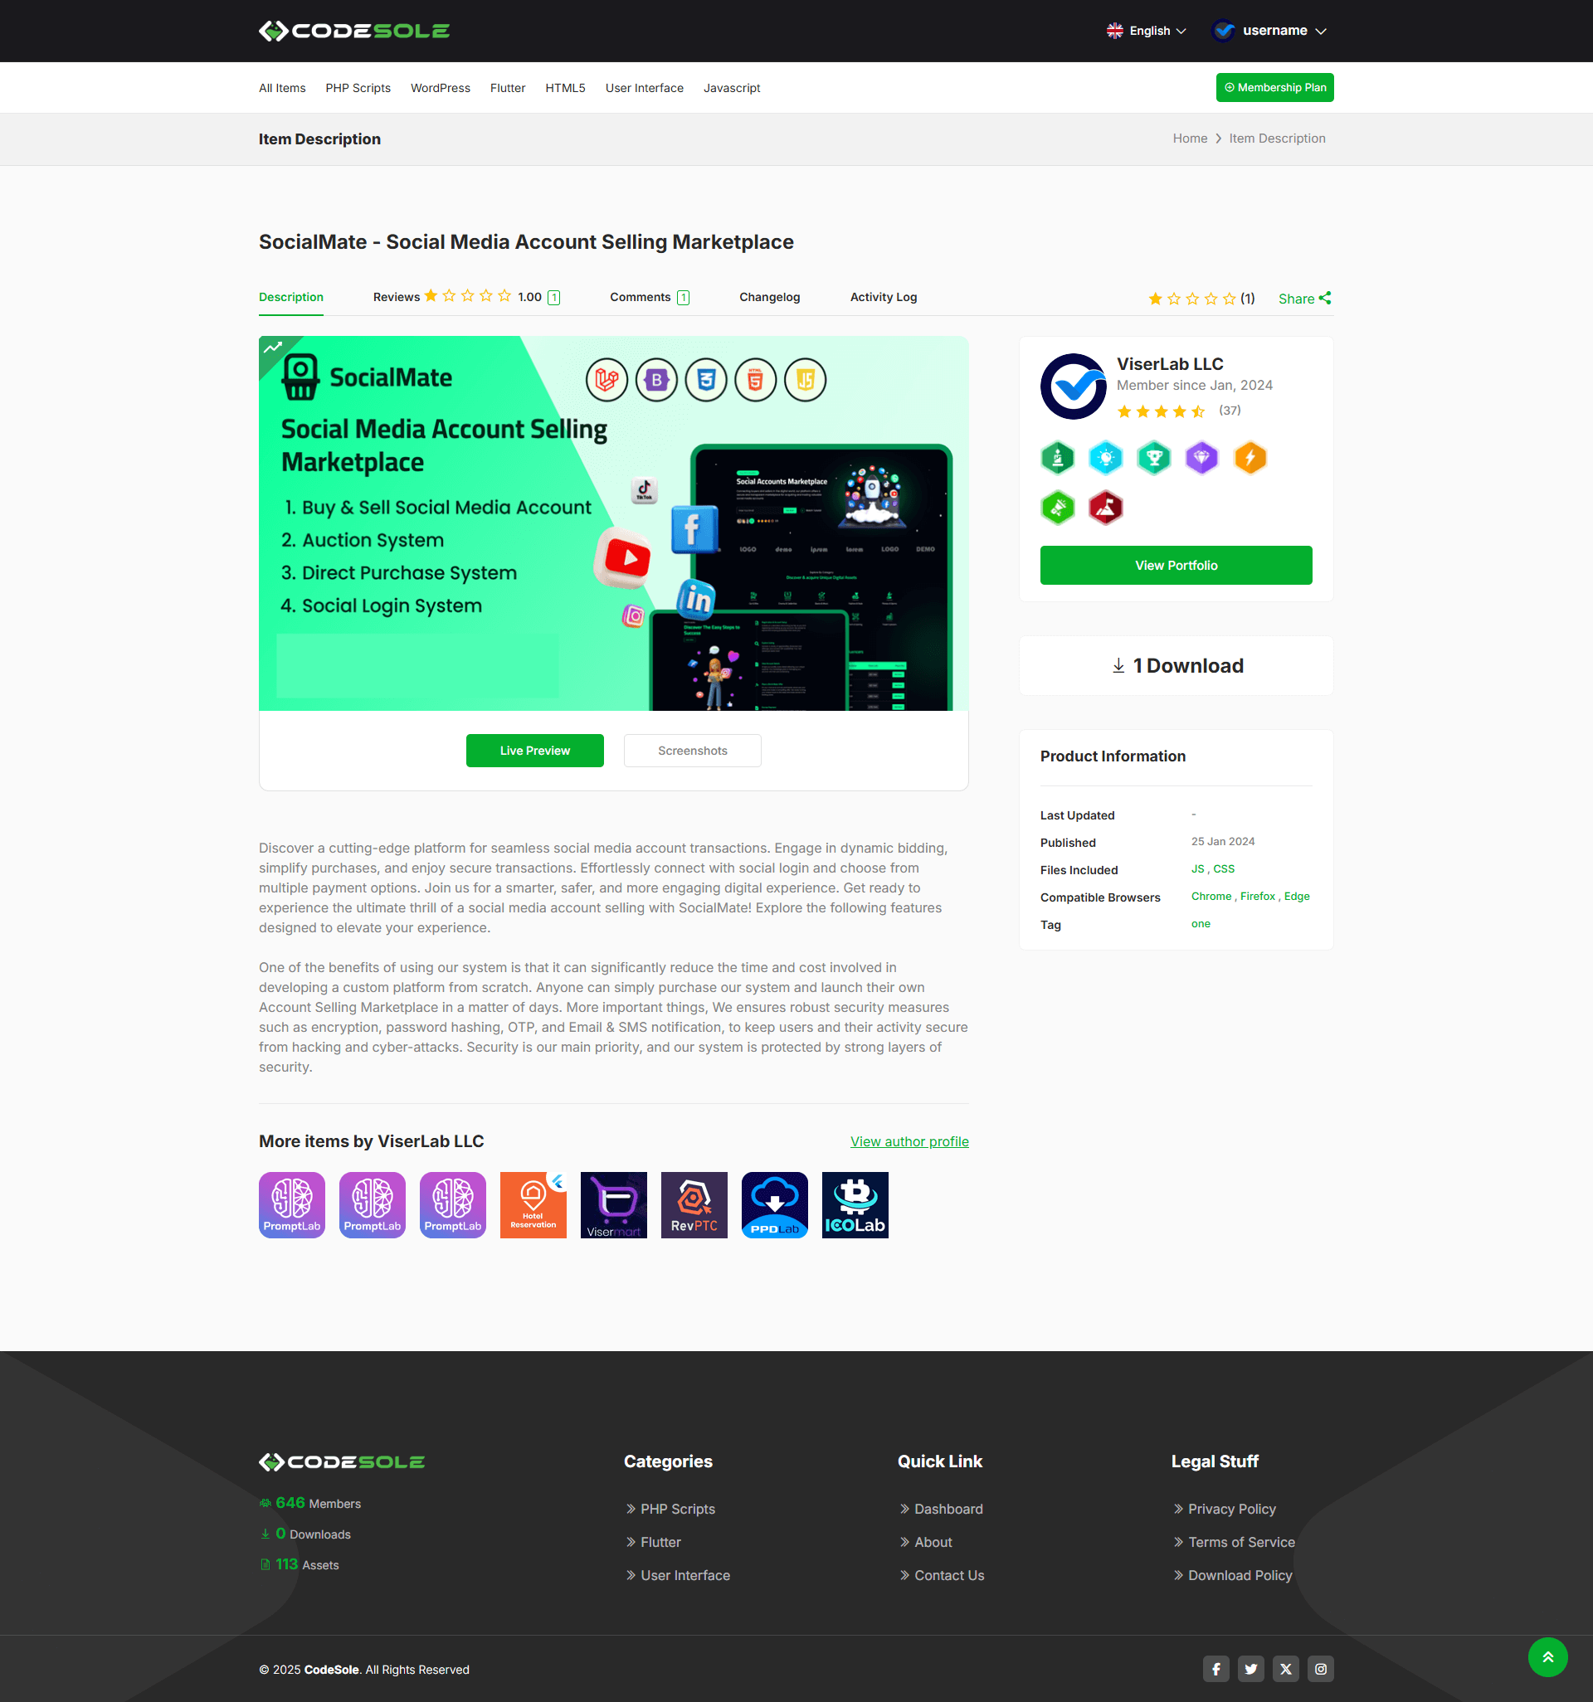Click the X social footer icon
Viewport: 1593px width, 1702px height.
coord(1284,1669)
